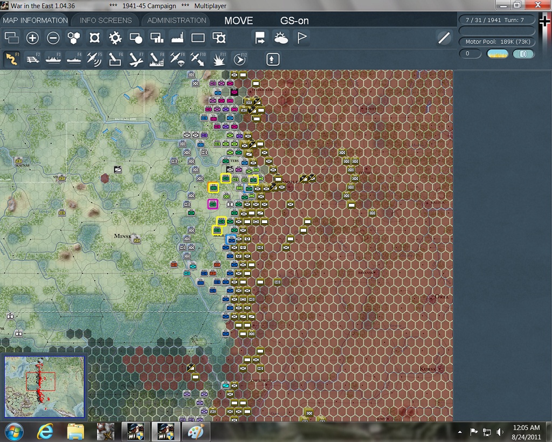The image size is (552, 442).
Task: Launch Internet Explorer from the taskbar
Action: click(46, 432)
